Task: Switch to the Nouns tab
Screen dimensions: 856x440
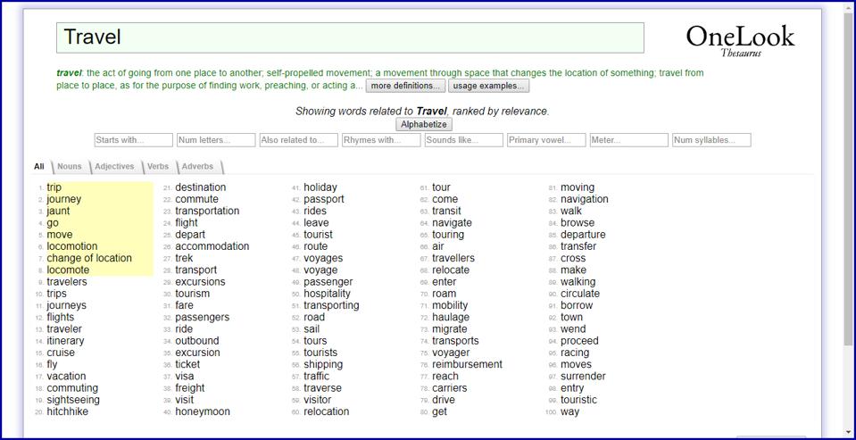Action: click(x=69, y=167)
